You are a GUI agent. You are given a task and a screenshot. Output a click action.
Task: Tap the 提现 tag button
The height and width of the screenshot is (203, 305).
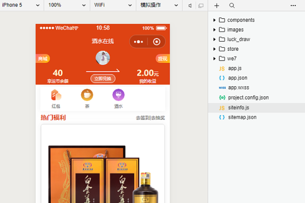(x=163, y=59)
